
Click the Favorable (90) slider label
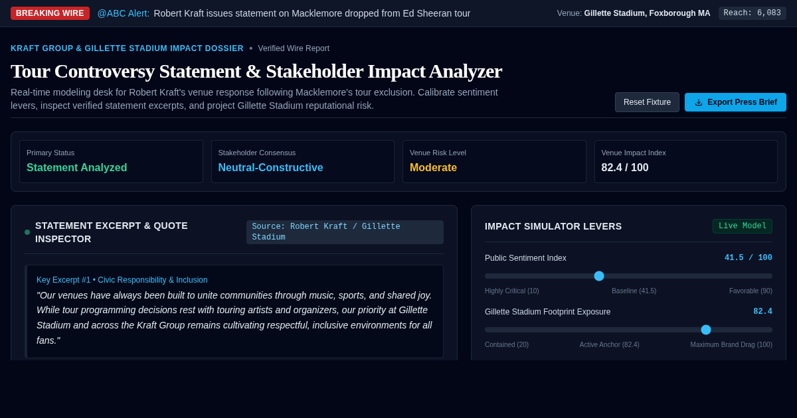pyautogui.click(x=751, y=291)
